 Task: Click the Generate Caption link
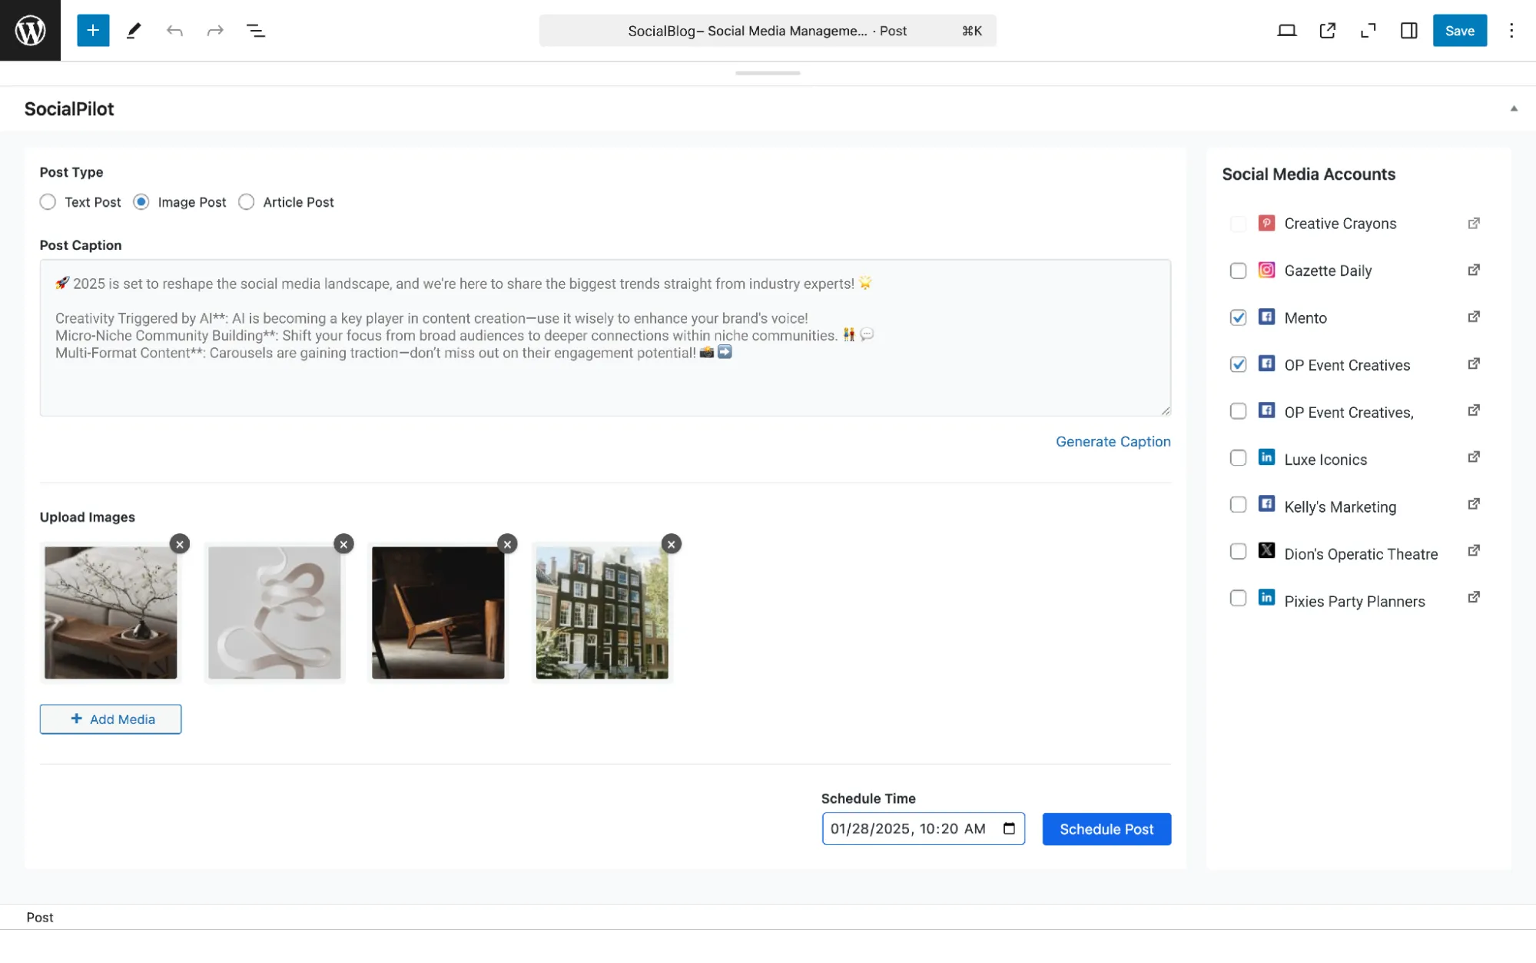[1113, 441]
